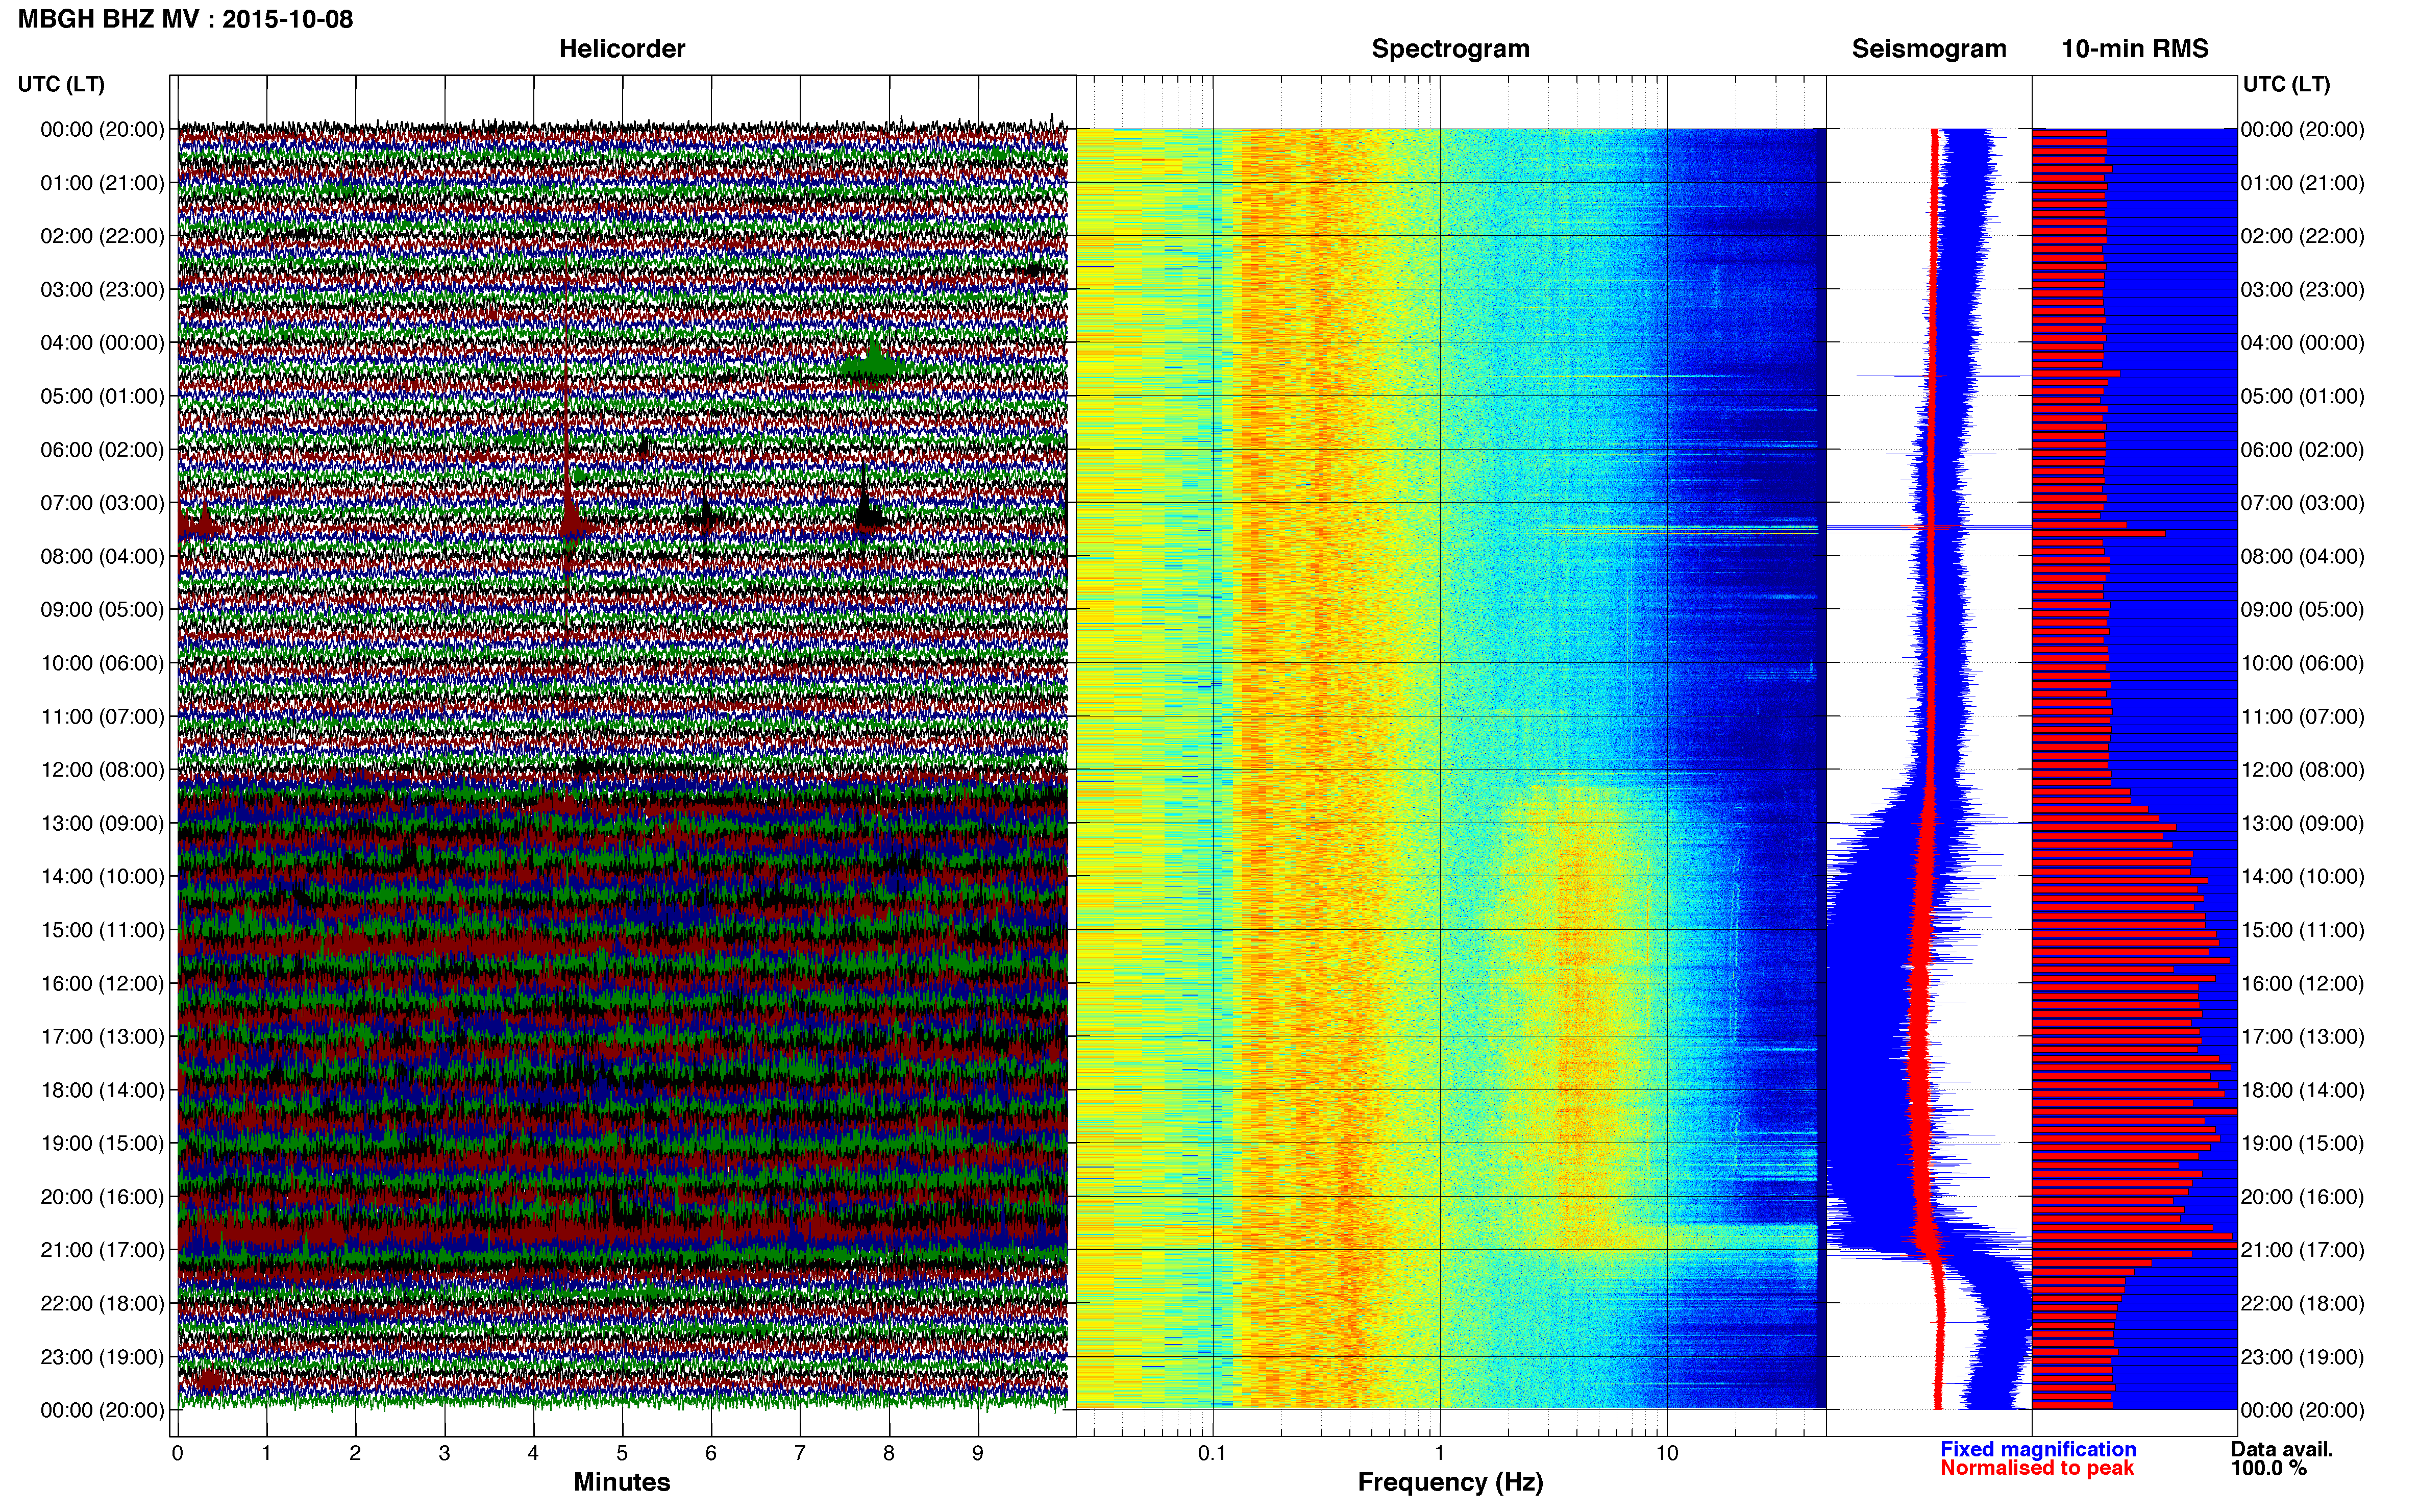Click left time label 21:00 (17:00)

click(x=102, y=1250)
